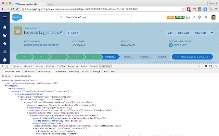
Task: Close the DevTools panel
Action: pos(216,66)
